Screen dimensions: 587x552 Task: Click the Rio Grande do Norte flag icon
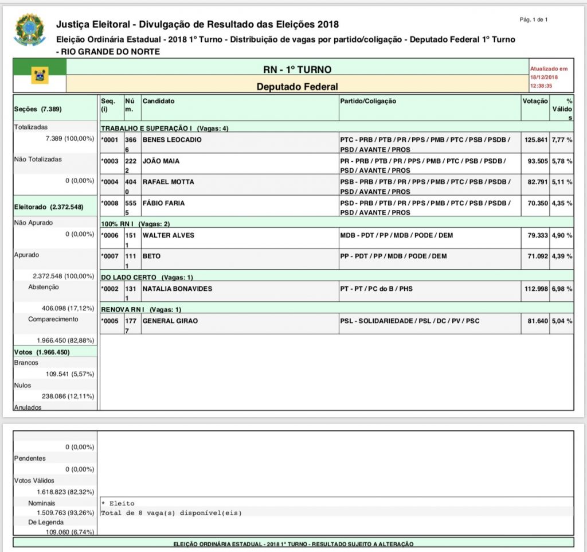click(40, 75)
